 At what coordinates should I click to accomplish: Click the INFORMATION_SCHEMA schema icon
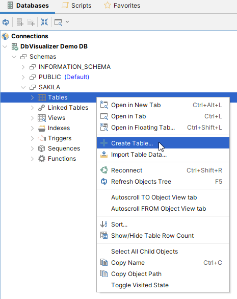pos(33,67)
